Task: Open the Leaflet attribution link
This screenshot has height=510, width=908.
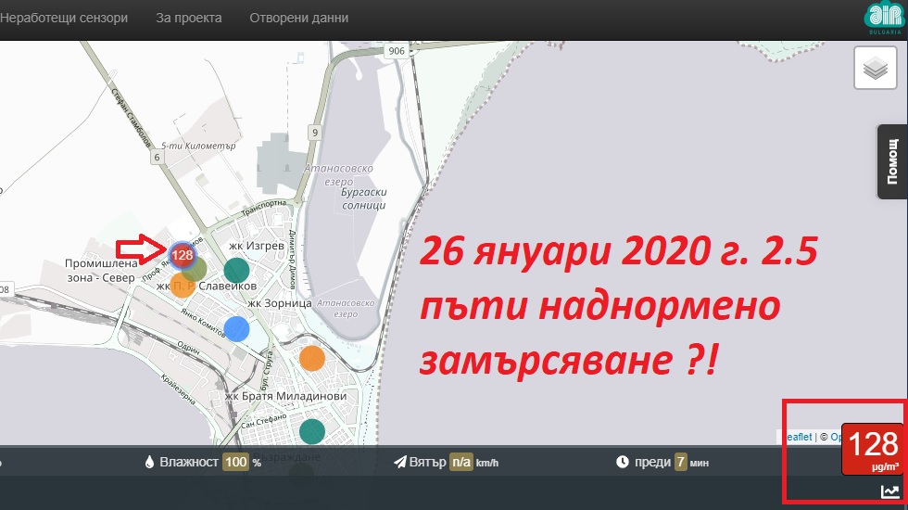Action: click(799, 437)
